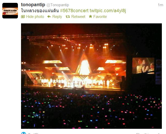Open the concert photo thumbnail
166x134 pixels.
pos(91,76)
